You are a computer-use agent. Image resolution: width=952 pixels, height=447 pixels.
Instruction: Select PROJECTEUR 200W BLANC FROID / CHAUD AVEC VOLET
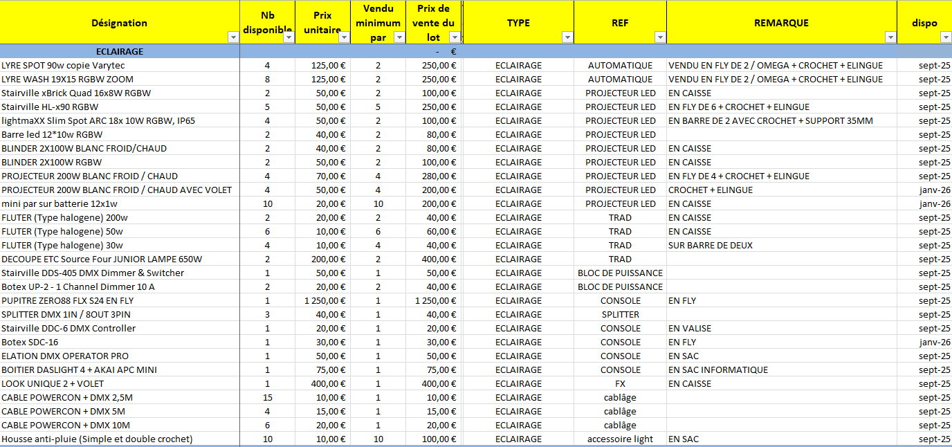(x=120, y=190)
